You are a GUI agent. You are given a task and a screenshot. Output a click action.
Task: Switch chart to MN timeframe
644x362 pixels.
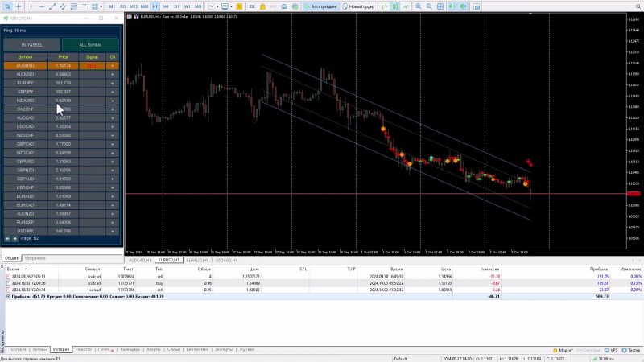(x=198, y=6)
